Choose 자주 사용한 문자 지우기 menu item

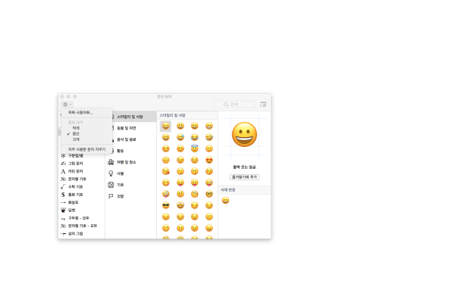click(86, 149)
